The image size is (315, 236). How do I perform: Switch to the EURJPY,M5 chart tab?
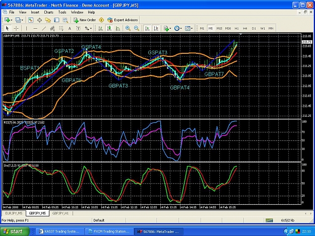click(x=14, y=213)
